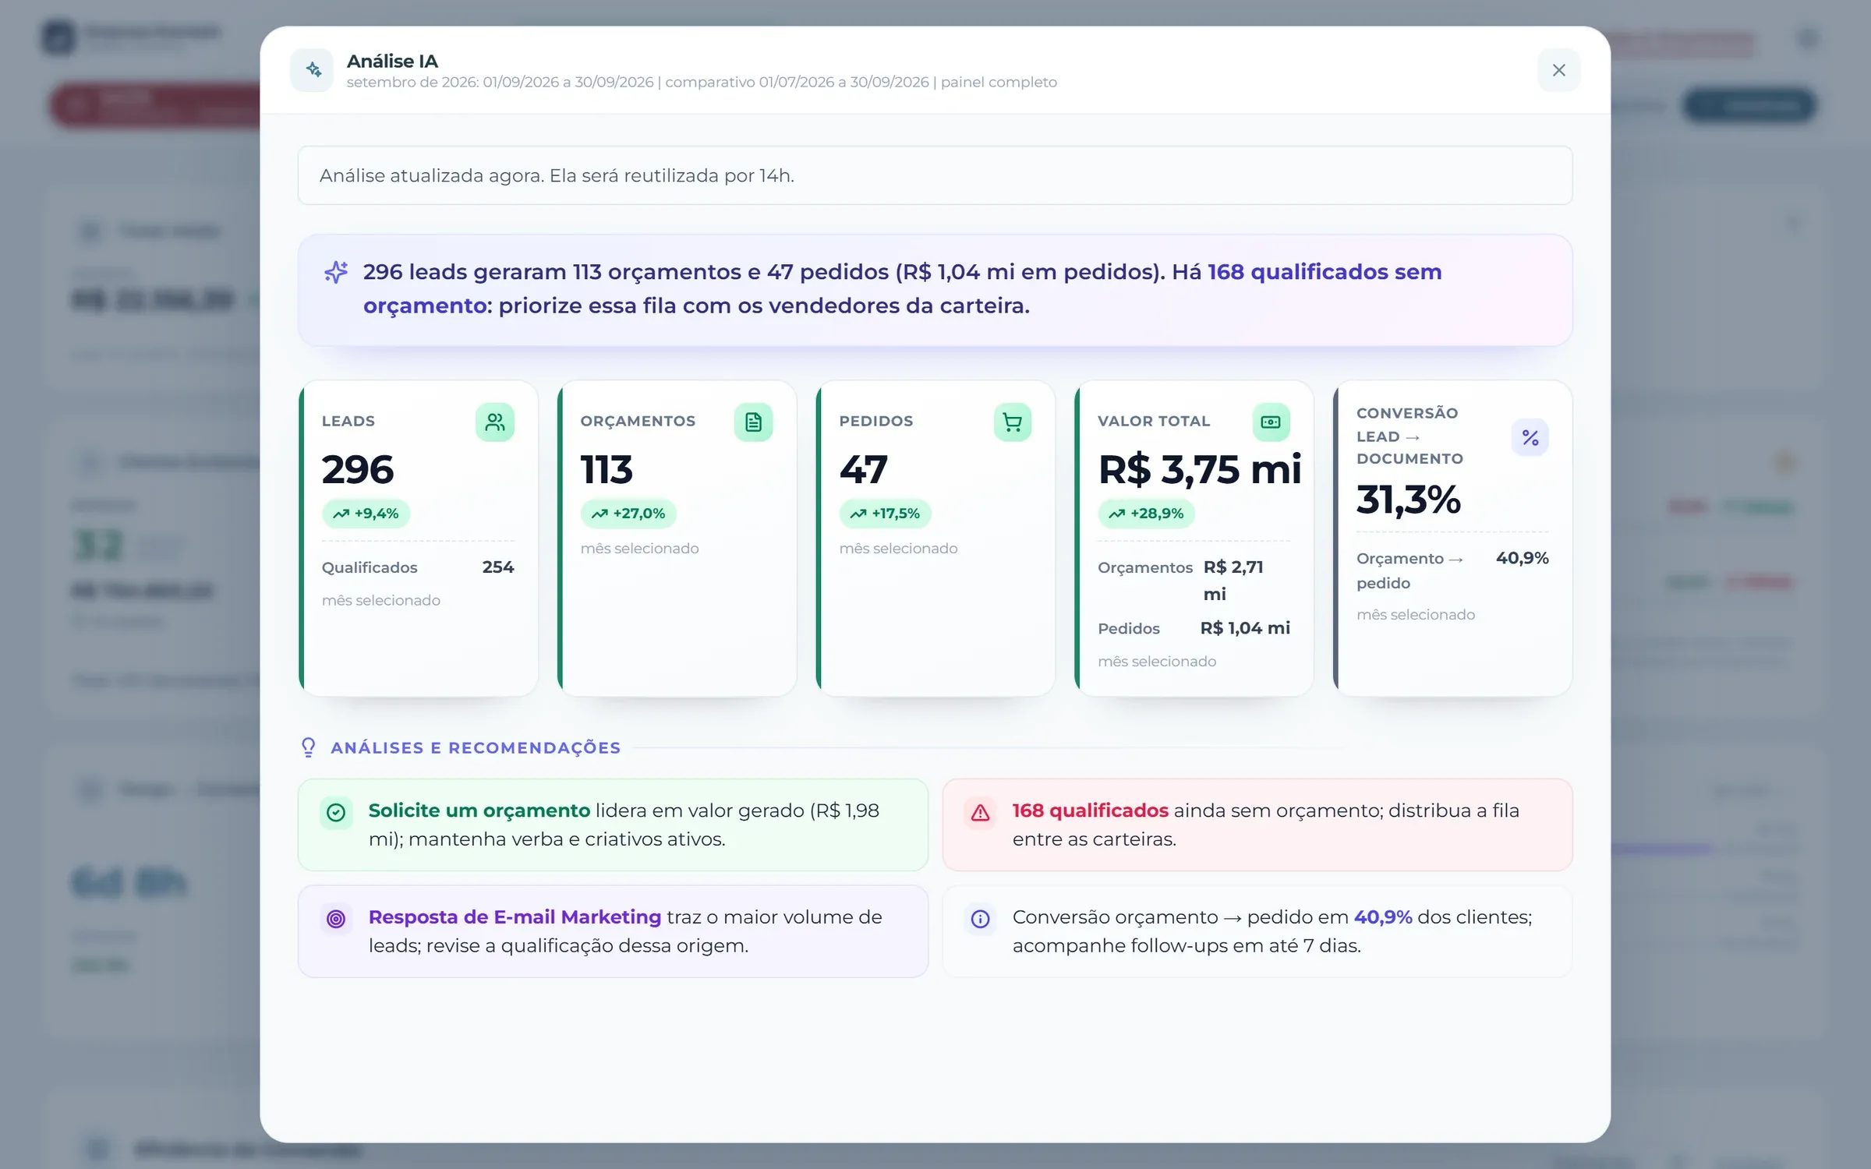
Task: Click the Orçamentos R$ 2,71 mi value
Action: 1233,581
